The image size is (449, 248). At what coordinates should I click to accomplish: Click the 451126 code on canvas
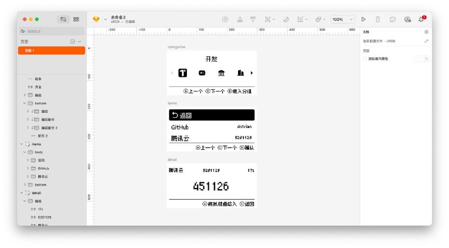pyautogui.click(x=211, y=186)
